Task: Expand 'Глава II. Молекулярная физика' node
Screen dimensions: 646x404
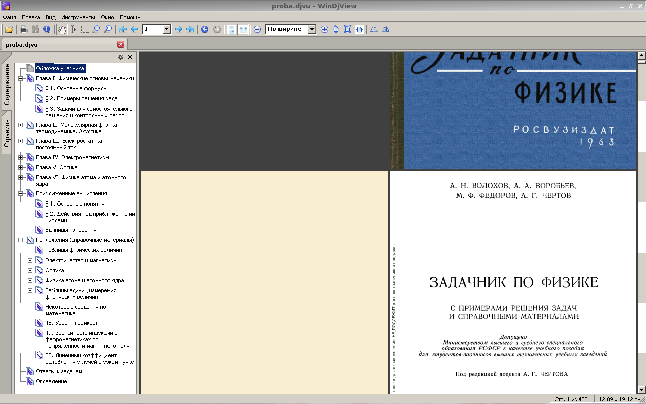Action: (21, 125)
